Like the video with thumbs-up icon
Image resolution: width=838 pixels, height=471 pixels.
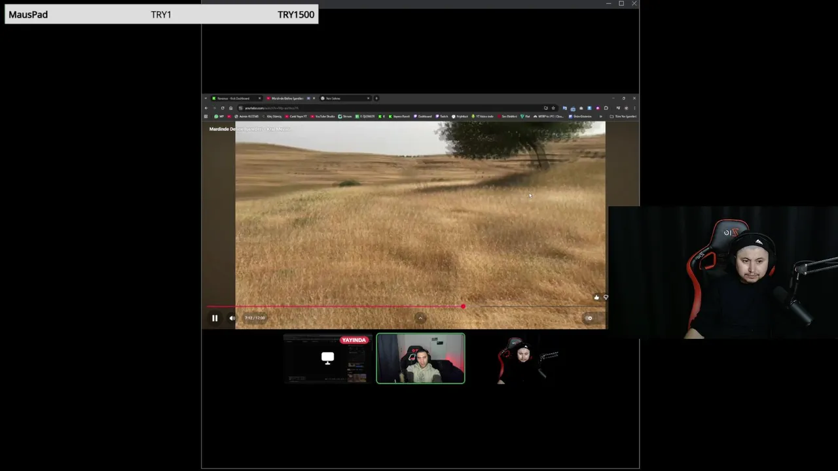pyautogui.click(x=596, y=298)
